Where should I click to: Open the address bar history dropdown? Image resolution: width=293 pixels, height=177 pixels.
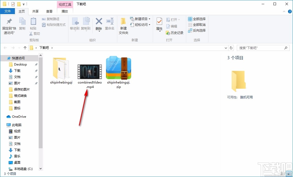coord(226,48)
